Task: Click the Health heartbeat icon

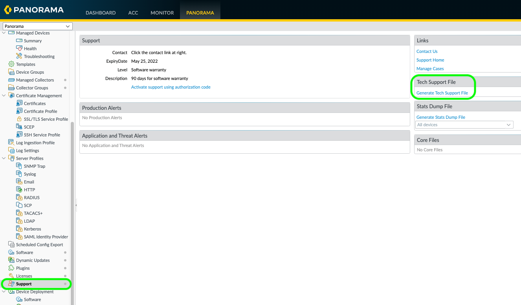Action: coord(19,49)
